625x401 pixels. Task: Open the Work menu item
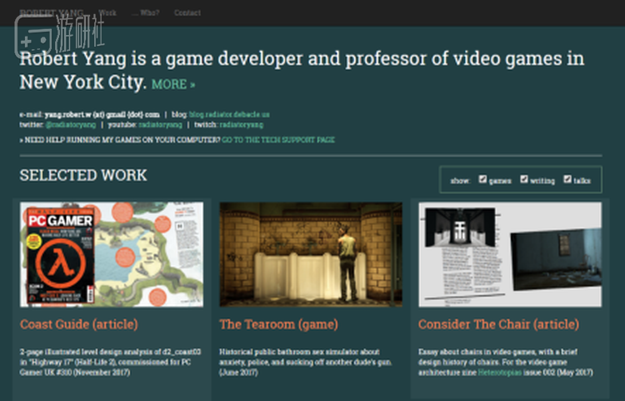tap(107, 13)
